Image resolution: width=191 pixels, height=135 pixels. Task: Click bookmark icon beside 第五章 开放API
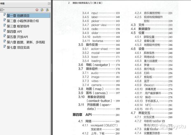click(4, 36)
